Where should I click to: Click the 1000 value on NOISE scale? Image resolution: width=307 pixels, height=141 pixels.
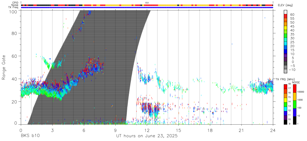300,100
